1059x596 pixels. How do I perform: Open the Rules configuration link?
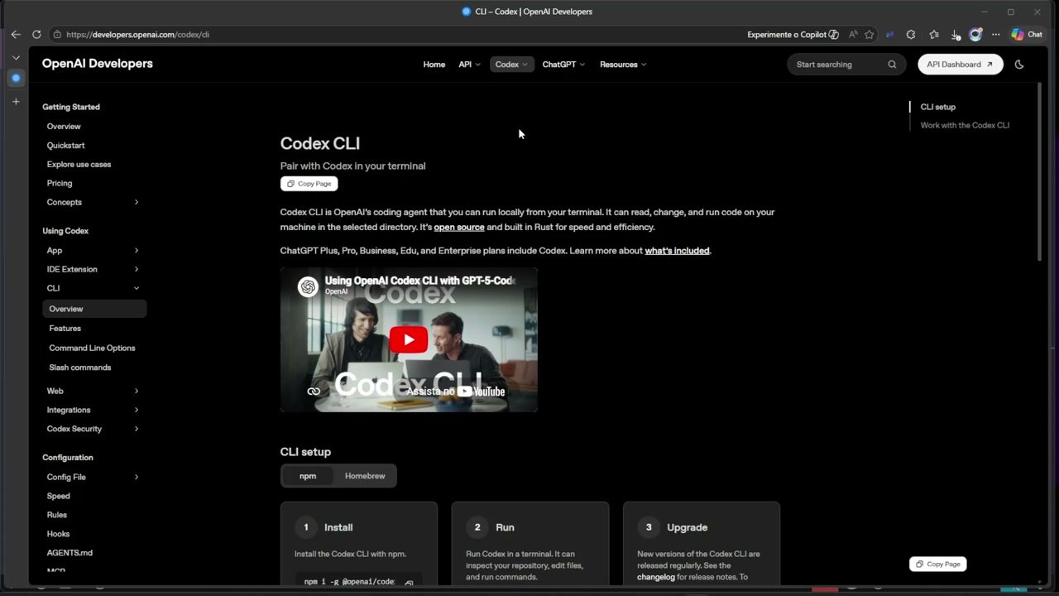57,515
